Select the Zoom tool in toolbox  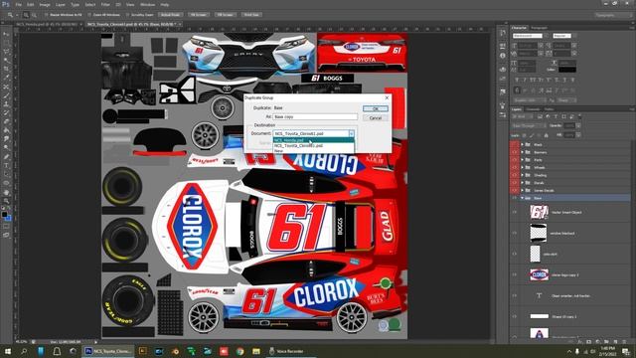6,201
